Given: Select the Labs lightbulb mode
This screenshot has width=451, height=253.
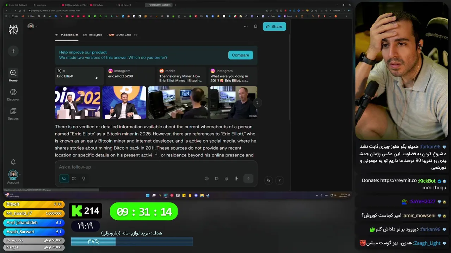Looking at the screenshot, I should click(84, 179).
